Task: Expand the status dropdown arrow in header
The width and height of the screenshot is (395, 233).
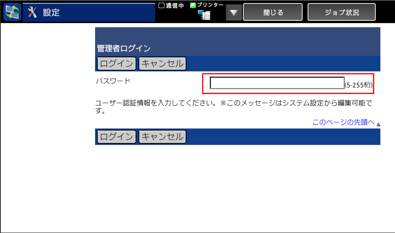Action: coord(234,13)
